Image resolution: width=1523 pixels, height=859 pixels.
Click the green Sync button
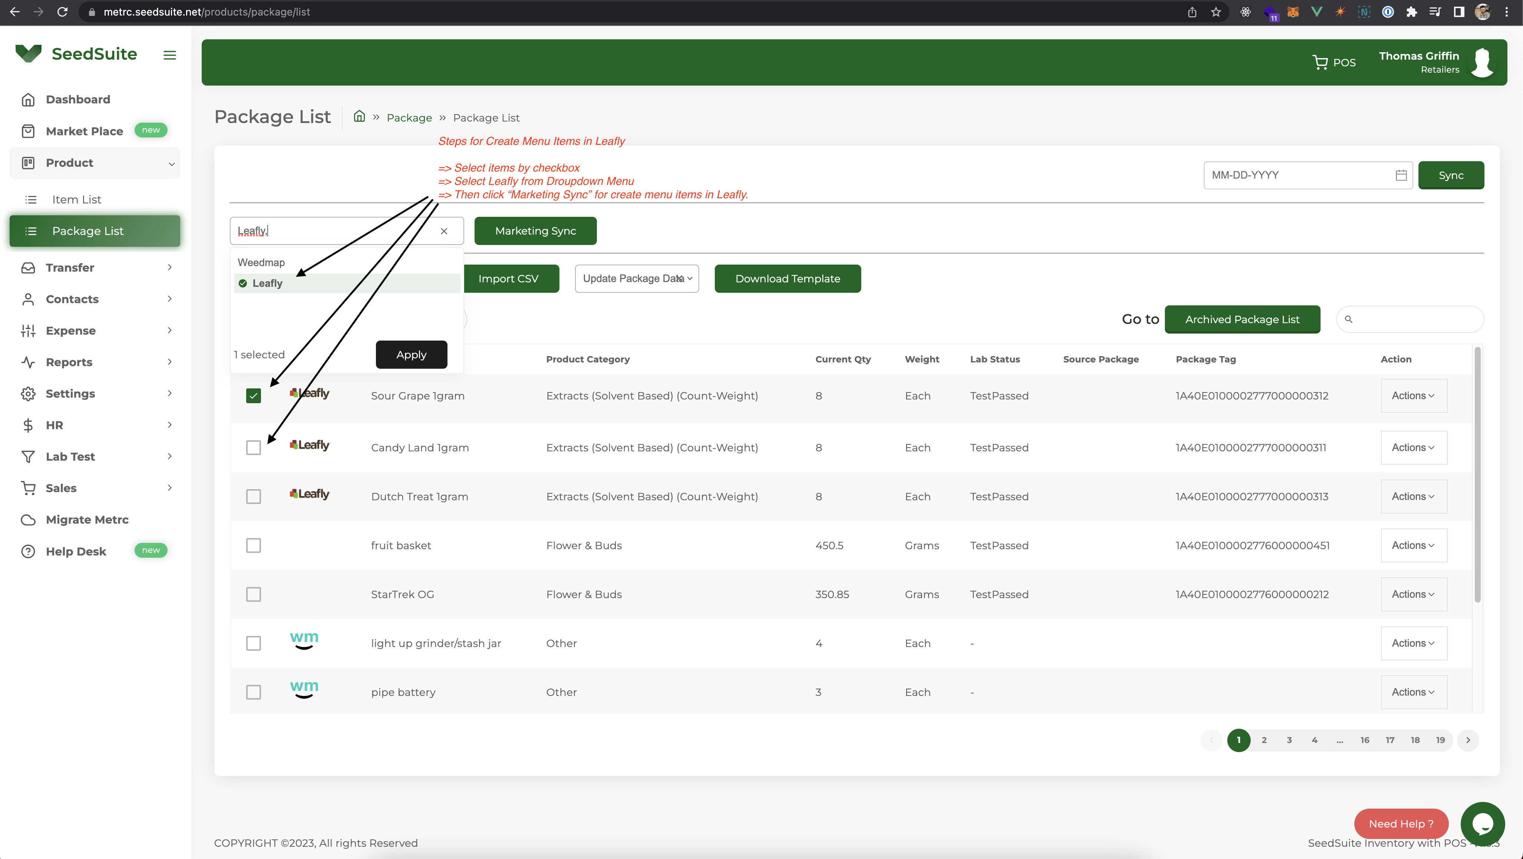[x=1451, y=175]
